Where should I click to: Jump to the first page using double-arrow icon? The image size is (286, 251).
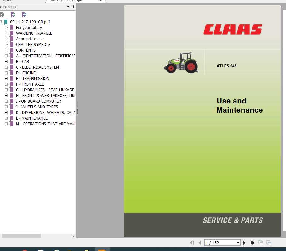coord(192,243)
